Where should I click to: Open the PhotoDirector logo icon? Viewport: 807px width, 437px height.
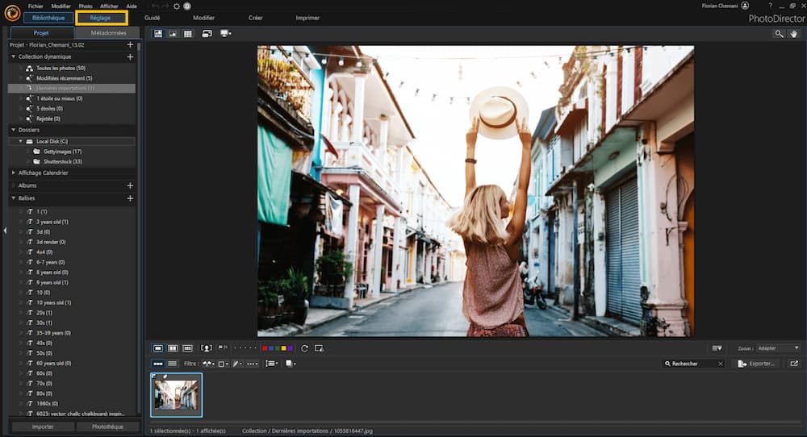pos(11,13)
